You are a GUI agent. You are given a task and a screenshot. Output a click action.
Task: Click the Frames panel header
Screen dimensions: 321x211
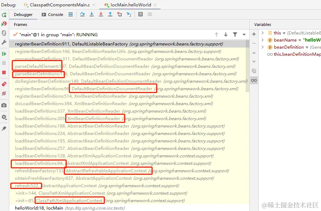(129, 25)
